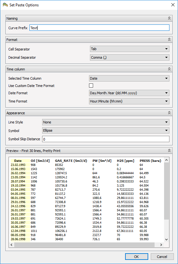Click the application icon in title bar

(x=5, y=5)
